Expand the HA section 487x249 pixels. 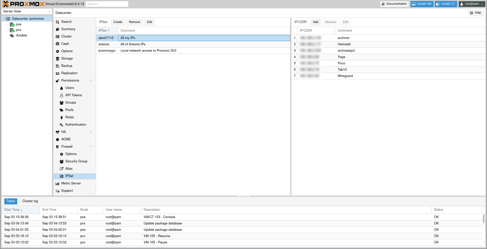pyautogui.click(x=91, y=132)
